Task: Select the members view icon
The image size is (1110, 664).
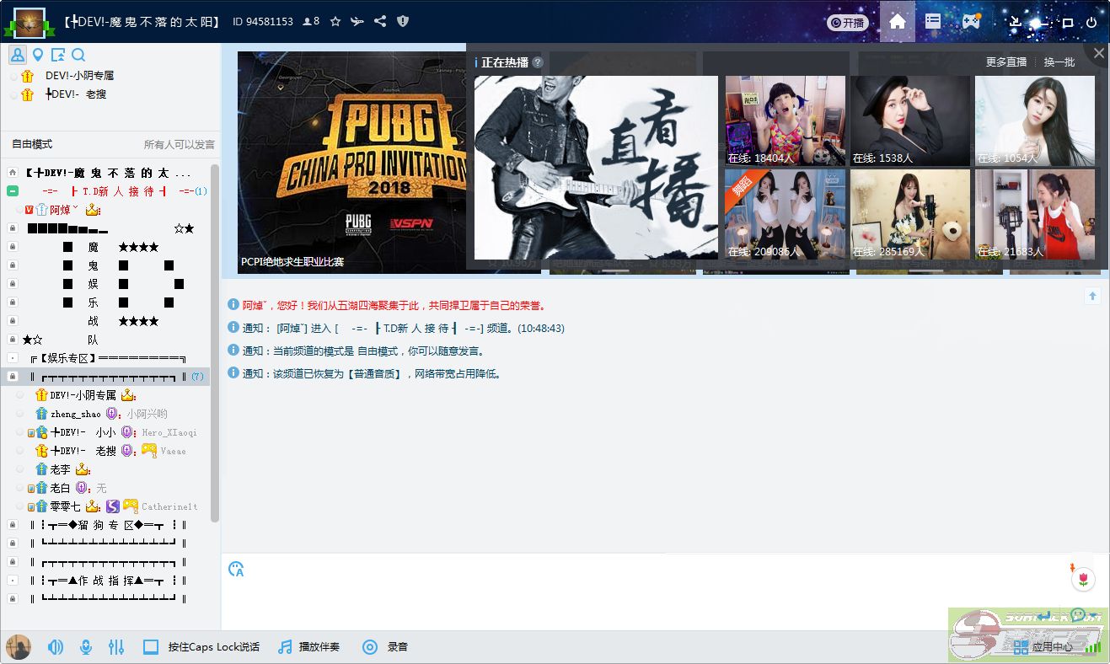Action: 18,55
